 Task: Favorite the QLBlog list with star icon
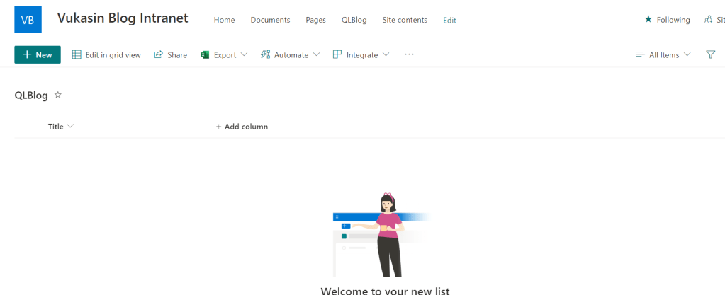click(x=58, y=95)
